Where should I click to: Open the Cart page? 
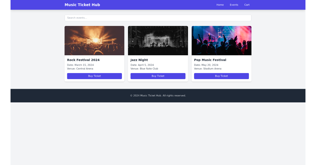[247, 5]
